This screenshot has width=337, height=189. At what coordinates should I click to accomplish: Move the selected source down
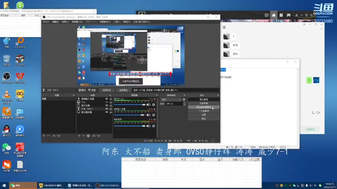(x=99, y=136)
